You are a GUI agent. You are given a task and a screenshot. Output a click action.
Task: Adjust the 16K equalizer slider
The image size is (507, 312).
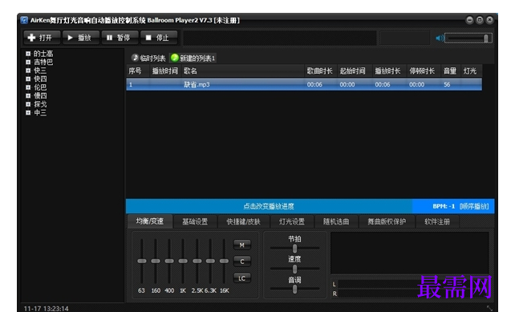click(224, 261)
